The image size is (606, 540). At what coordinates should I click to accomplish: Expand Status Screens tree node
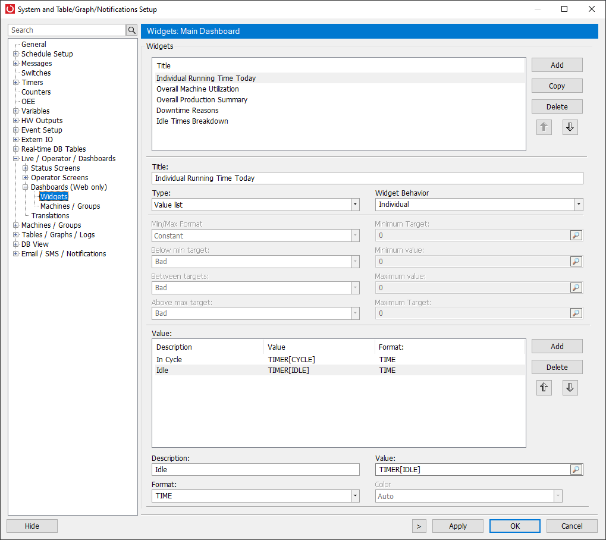[x=25, y=168]
